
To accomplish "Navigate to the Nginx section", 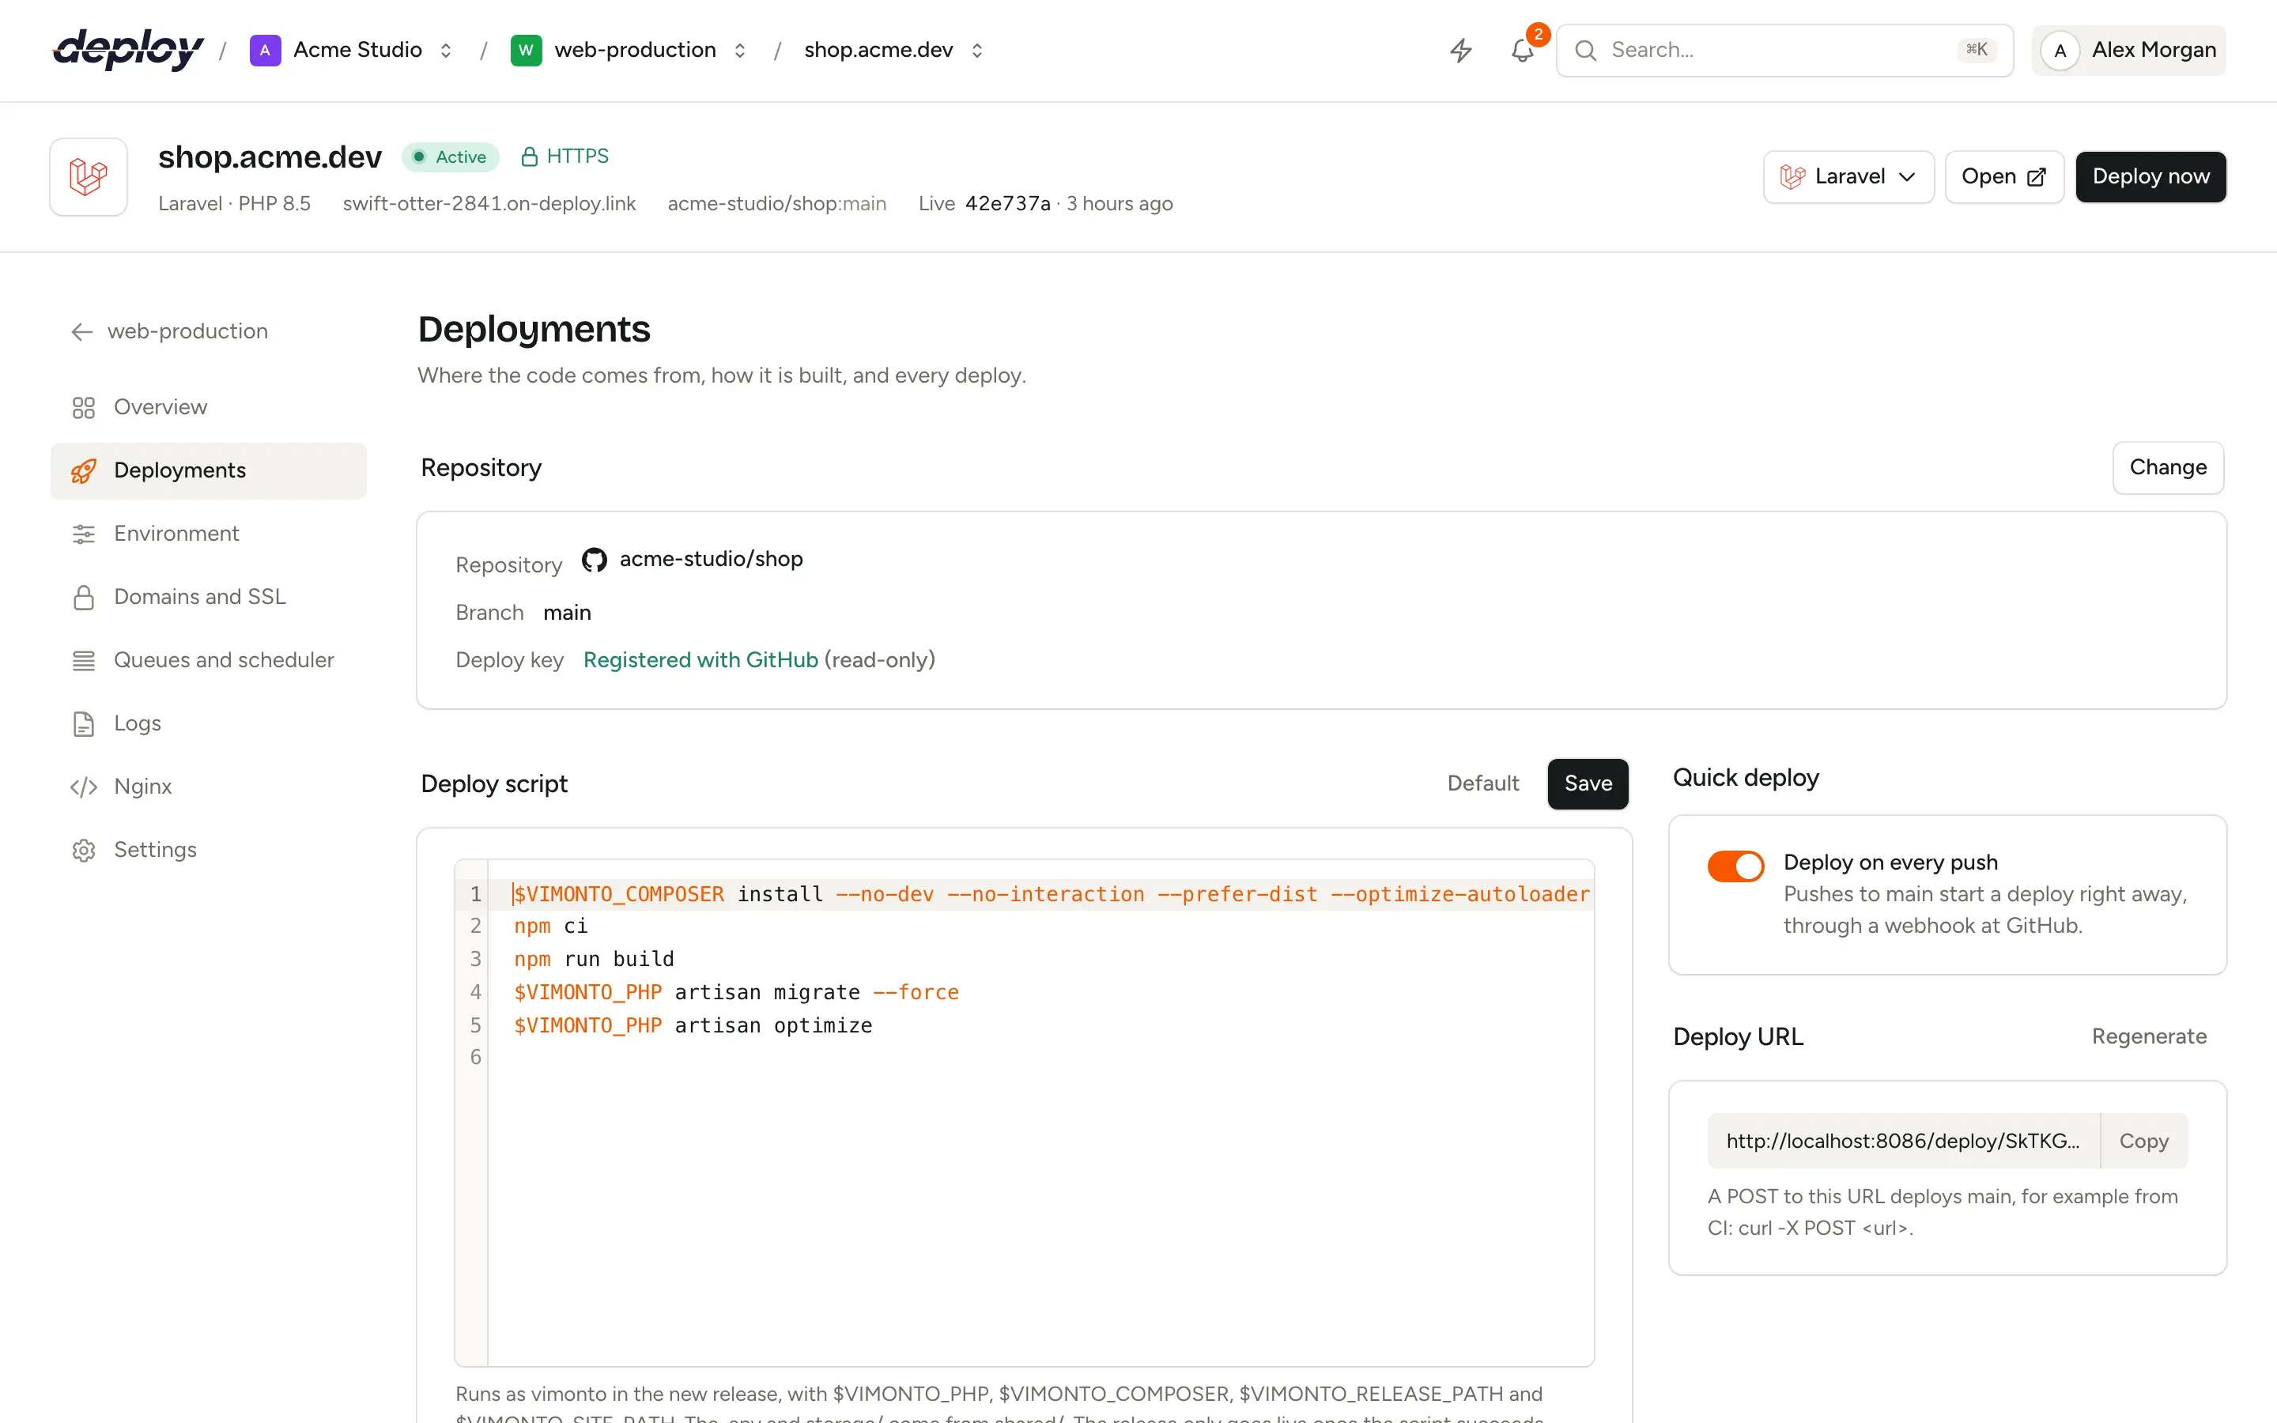I will [x=208, y=787].
